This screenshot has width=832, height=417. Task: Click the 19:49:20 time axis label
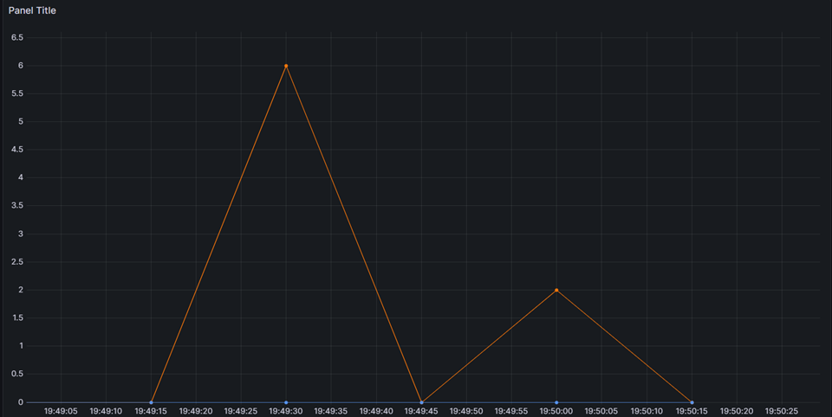coord(196,411)
